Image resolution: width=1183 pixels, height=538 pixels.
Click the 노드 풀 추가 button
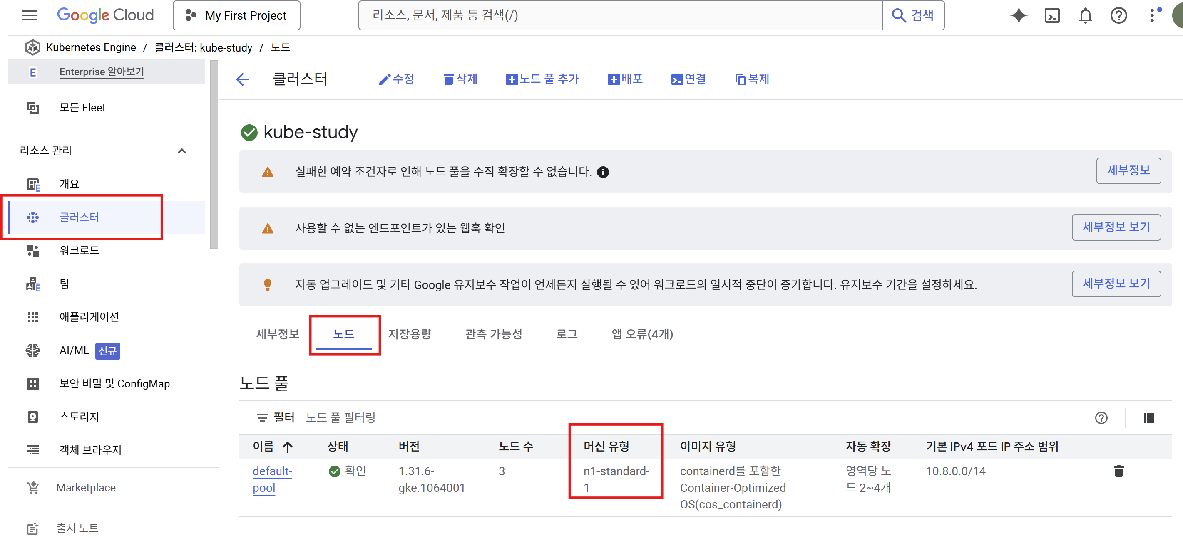[542, 79]
